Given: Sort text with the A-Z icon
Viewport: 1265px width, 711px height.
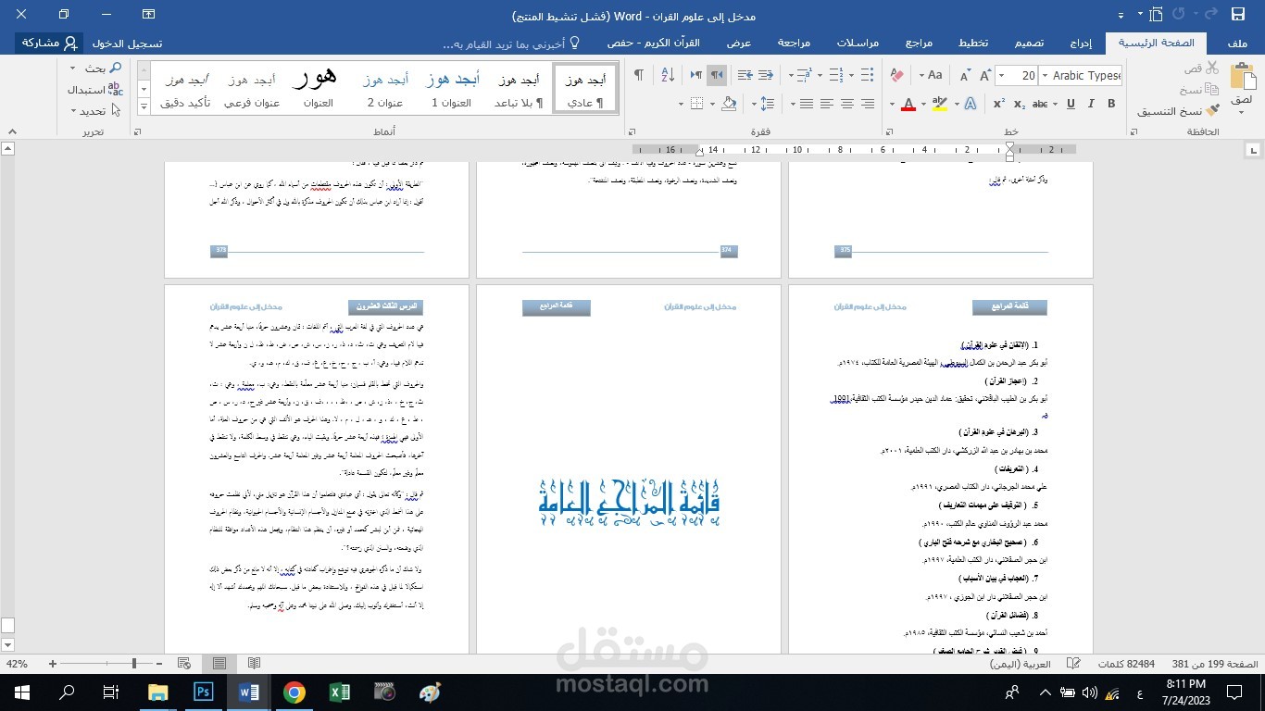Looking at the screenshot, I should [x=668, y=75].
